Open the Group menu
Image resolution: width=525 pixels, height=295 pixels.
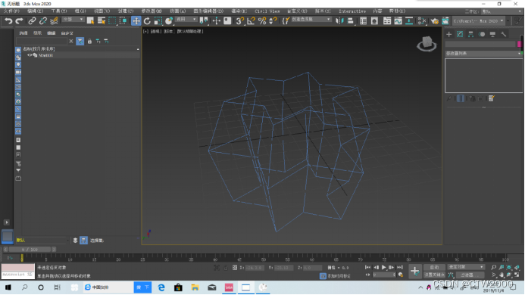coord(80,11)
